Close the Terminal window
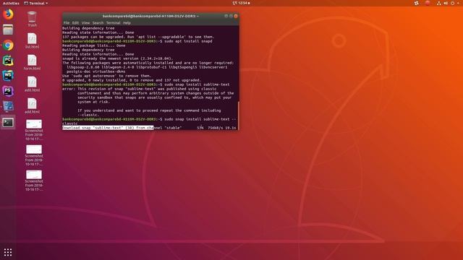Screen dimensions: 463x260 tap(236, 16)
